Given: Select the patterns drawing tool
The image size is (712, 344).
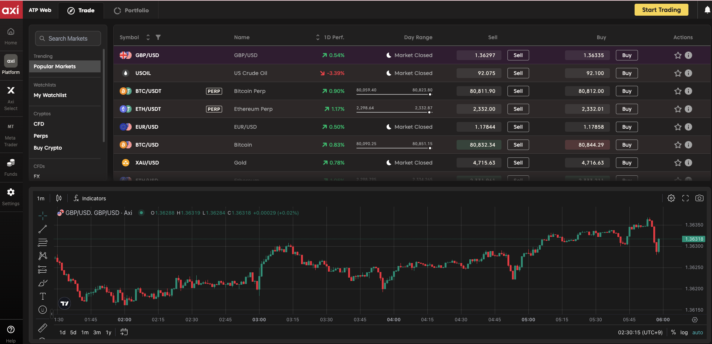Looking at the screenshot, I should [x=43, y=256].
